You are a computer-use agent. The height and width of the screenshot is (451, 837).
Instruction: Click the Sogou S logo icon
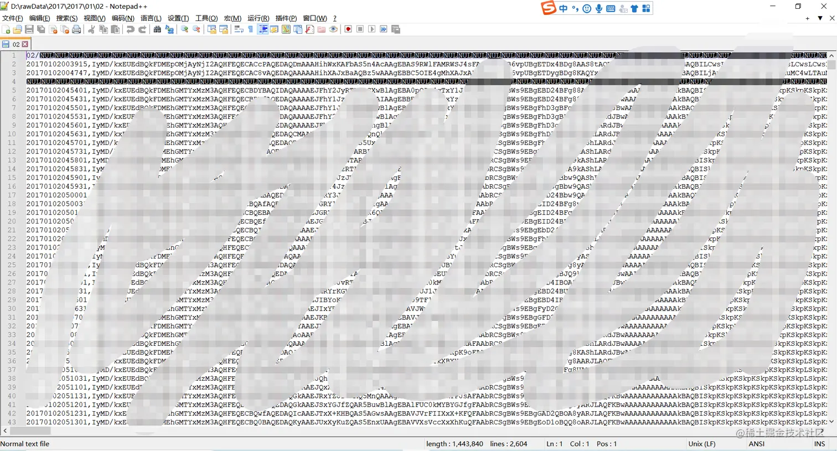(x=548, y=8)
